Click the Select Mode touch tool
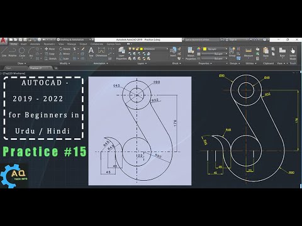Viewport: 302px width, 226px height. 293,53
